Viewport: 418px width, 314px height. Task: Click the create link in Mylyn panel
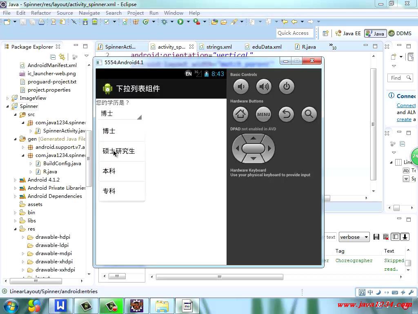(x=404, y=120)
